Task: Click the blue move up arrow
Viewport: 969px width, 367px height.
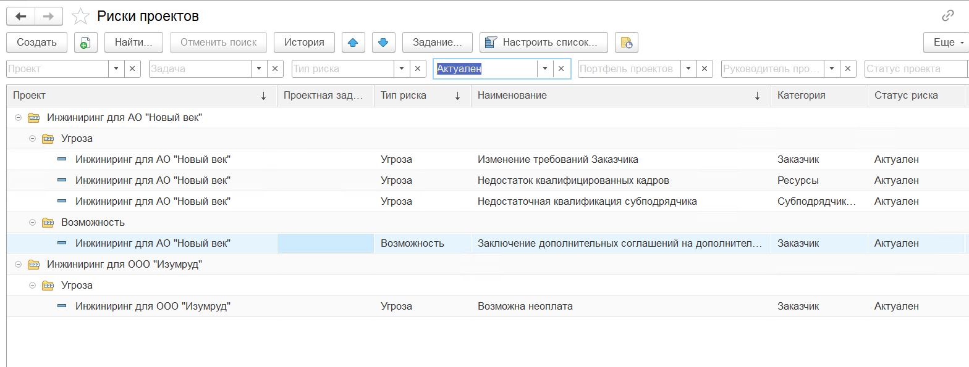Action: (353, 43)
